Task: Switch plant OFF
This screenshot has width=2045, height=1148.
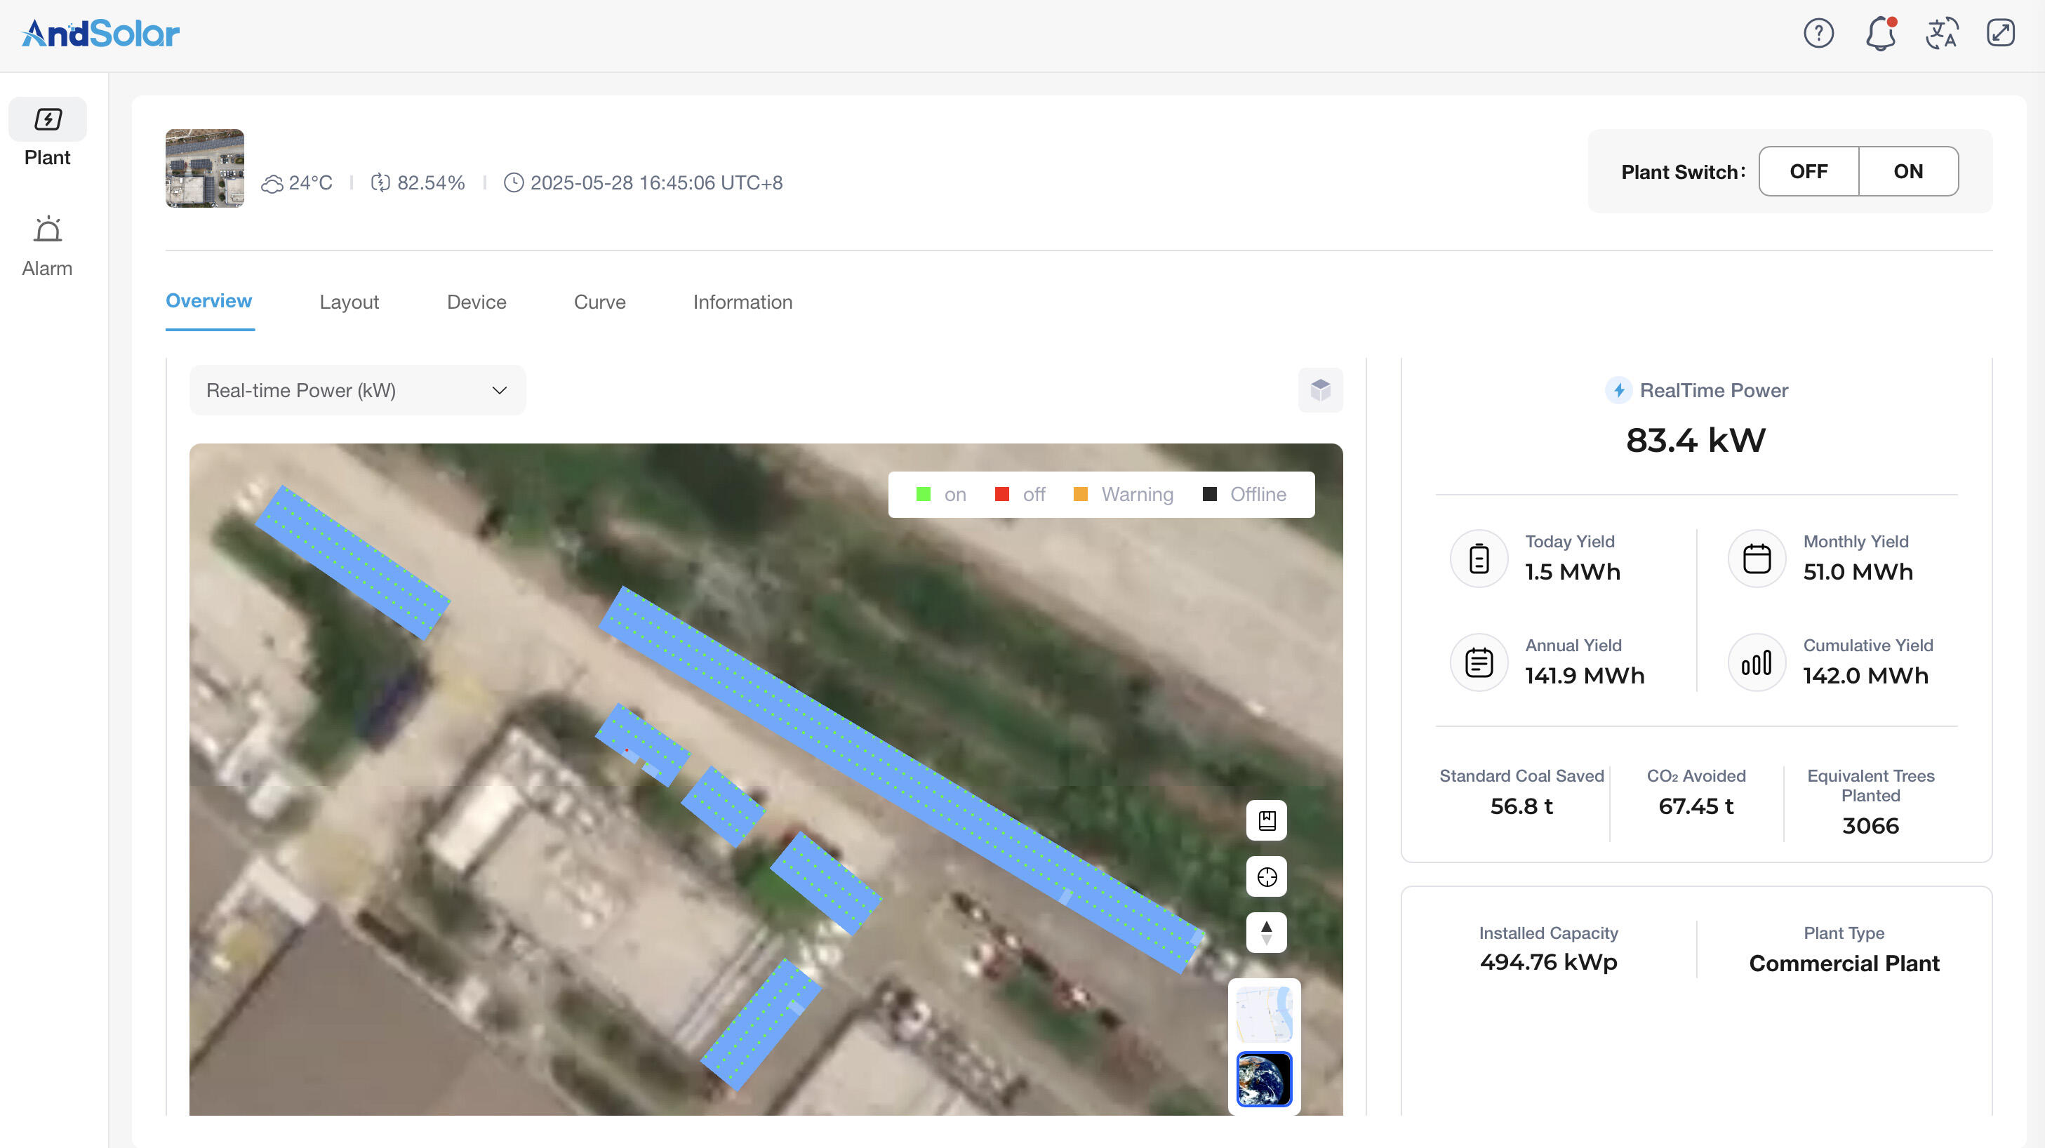Action: (x=1808, y=171)
